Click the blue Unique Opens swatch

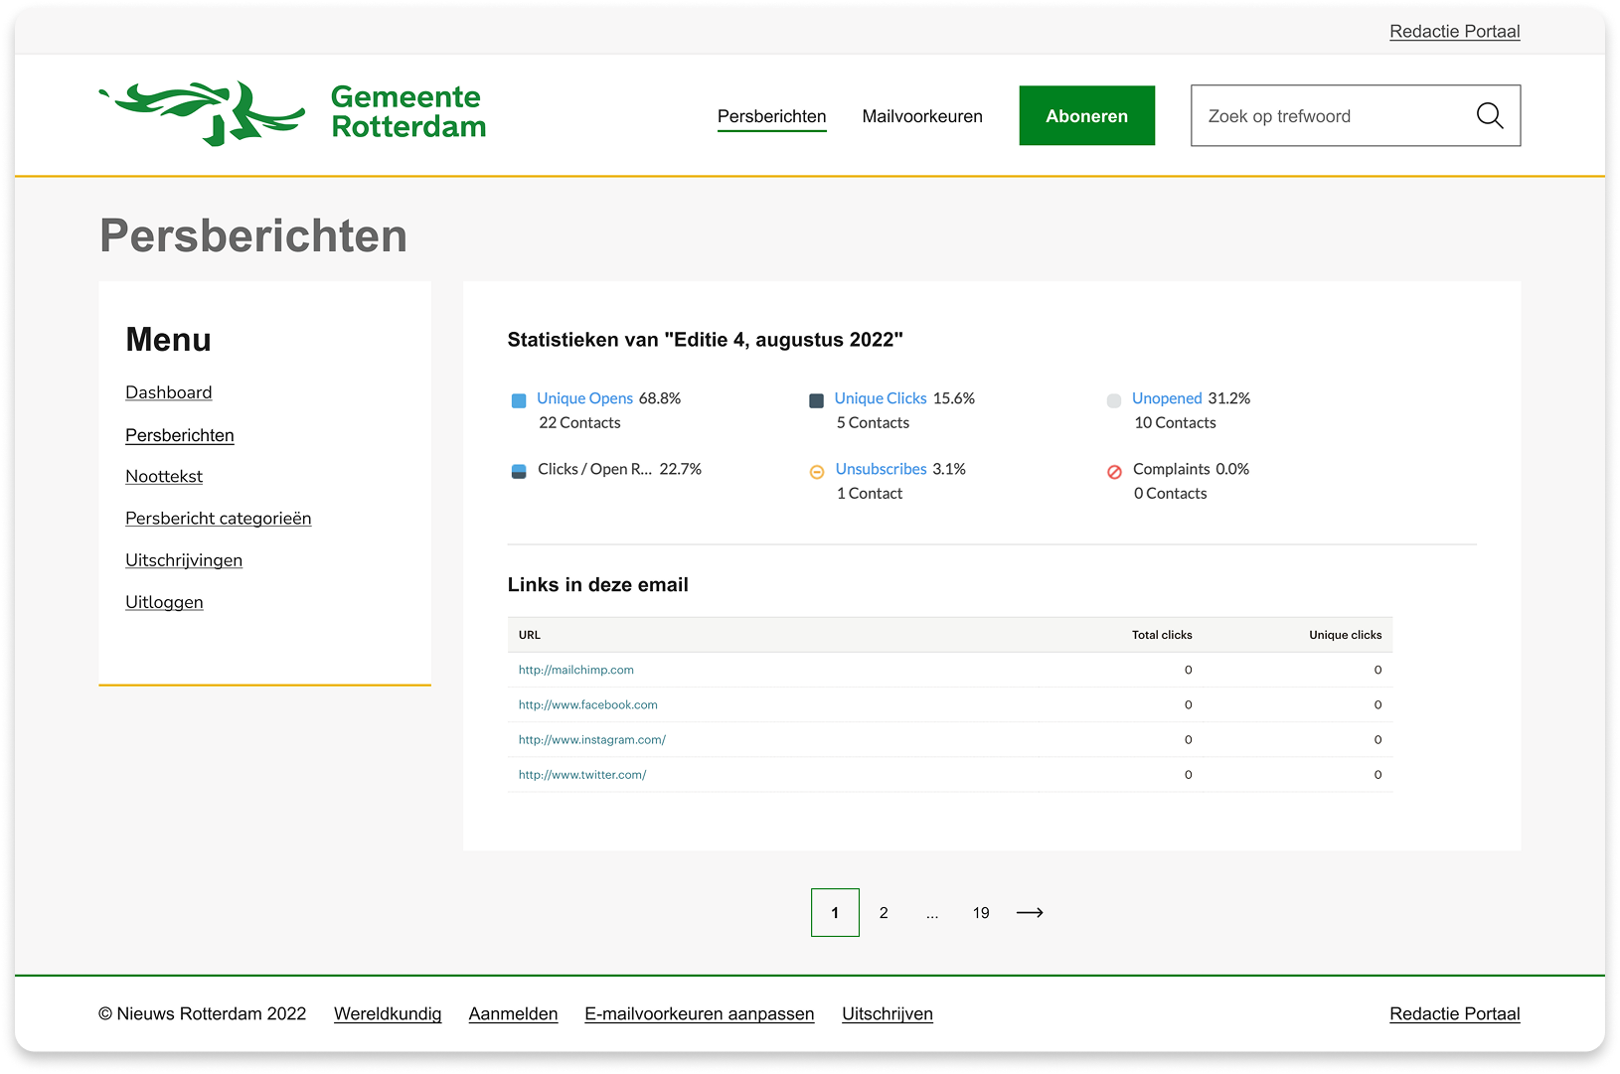[x=519, y=400]
